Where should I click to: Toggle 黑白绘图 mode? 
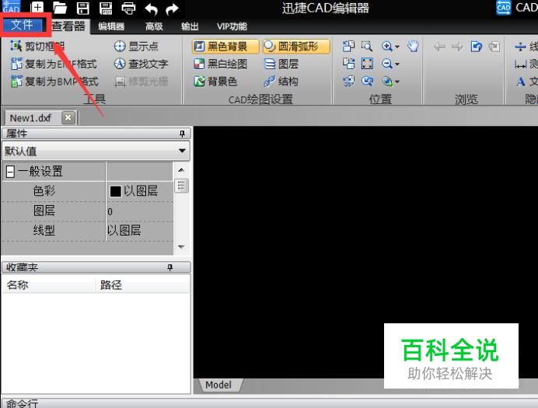[220, 64]
